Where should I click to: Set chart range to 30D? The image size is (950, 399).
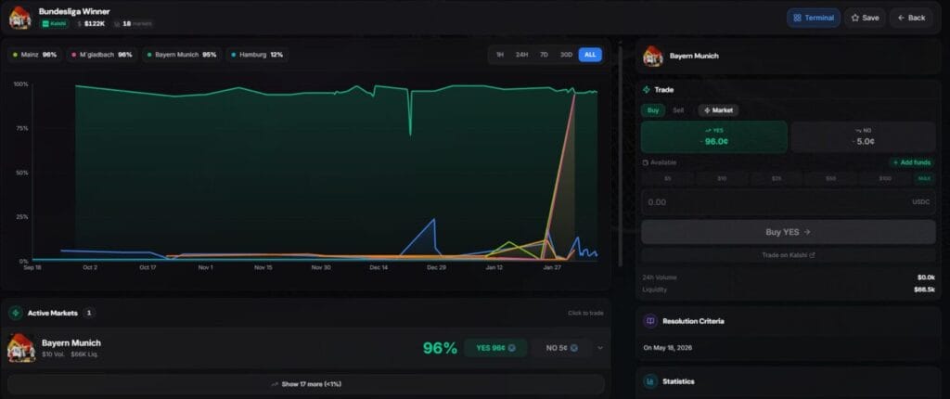tap(566, 55)
